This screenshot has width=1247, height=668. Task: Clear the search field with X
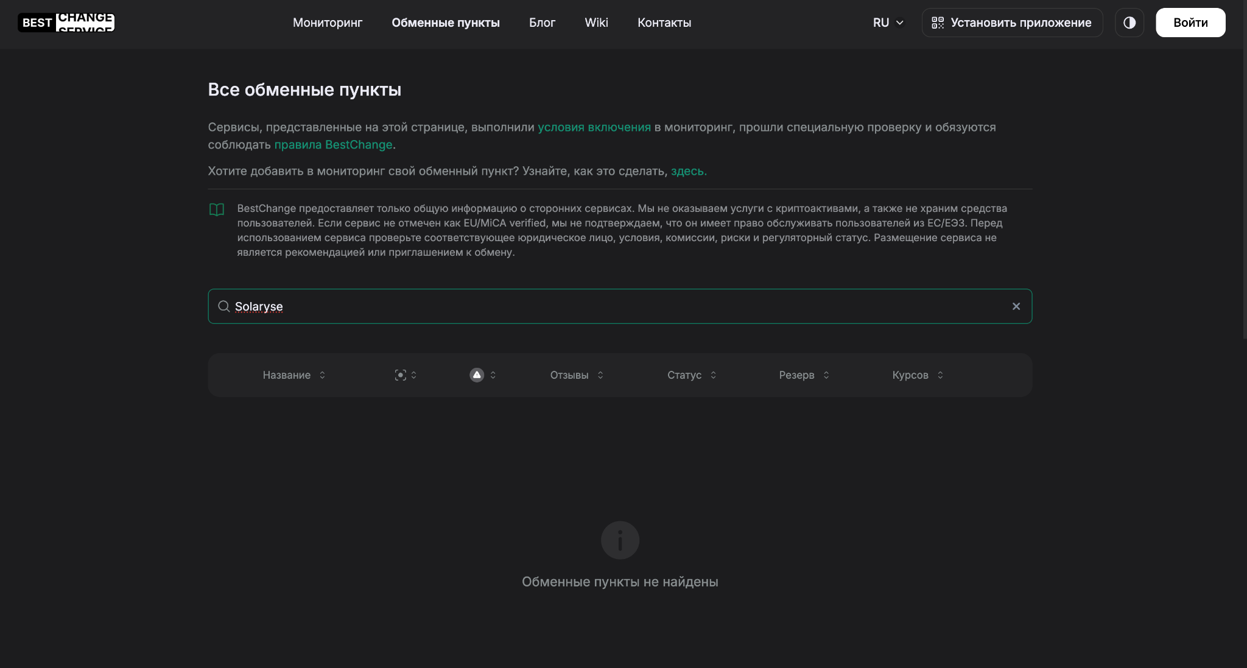1016,306
